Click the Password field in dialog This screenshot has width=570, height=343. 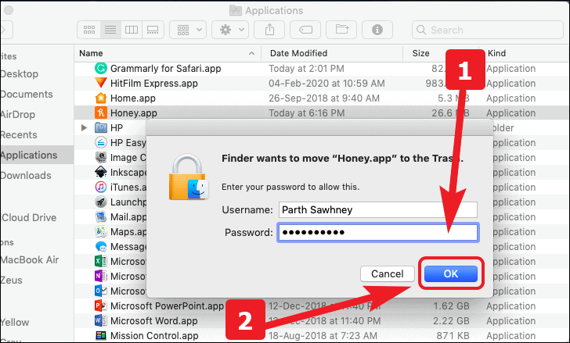378,232
